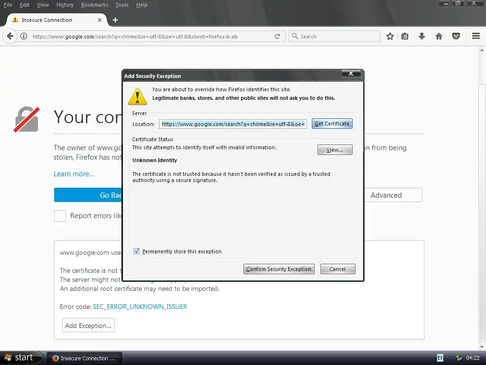Open the Edit menu
The image size is (486, 365).
coord(25,5)
